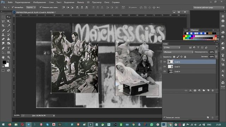Open the layer filter Вид dropdown

pos(172,47)
